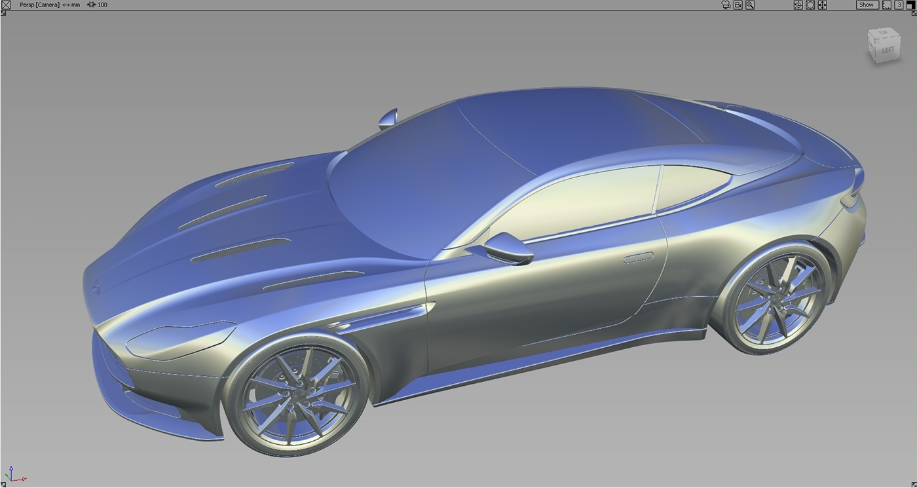Select the perspective camera icon in the top toolbar

click(726, 5)
